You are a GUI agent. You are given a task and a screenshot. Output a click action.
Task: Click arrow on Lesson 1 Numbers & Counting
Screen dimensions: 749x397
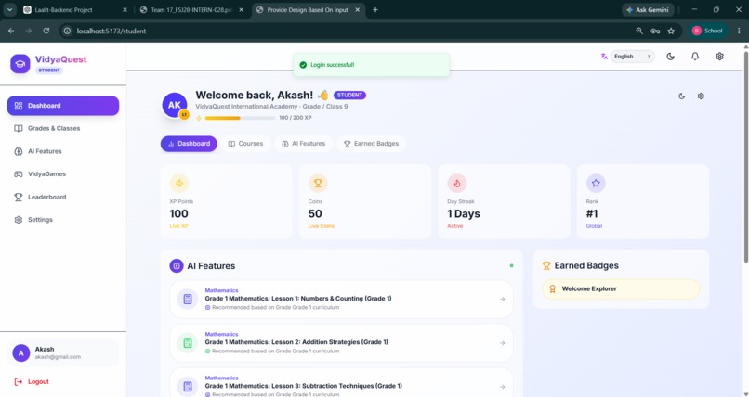tap(502, 300)
